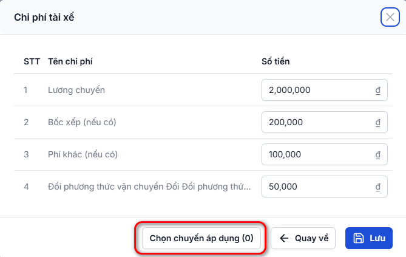
Task: Click the đ currency symbol in Lương chuyến field
Action: pyautogui.click(x=377, y=91)
